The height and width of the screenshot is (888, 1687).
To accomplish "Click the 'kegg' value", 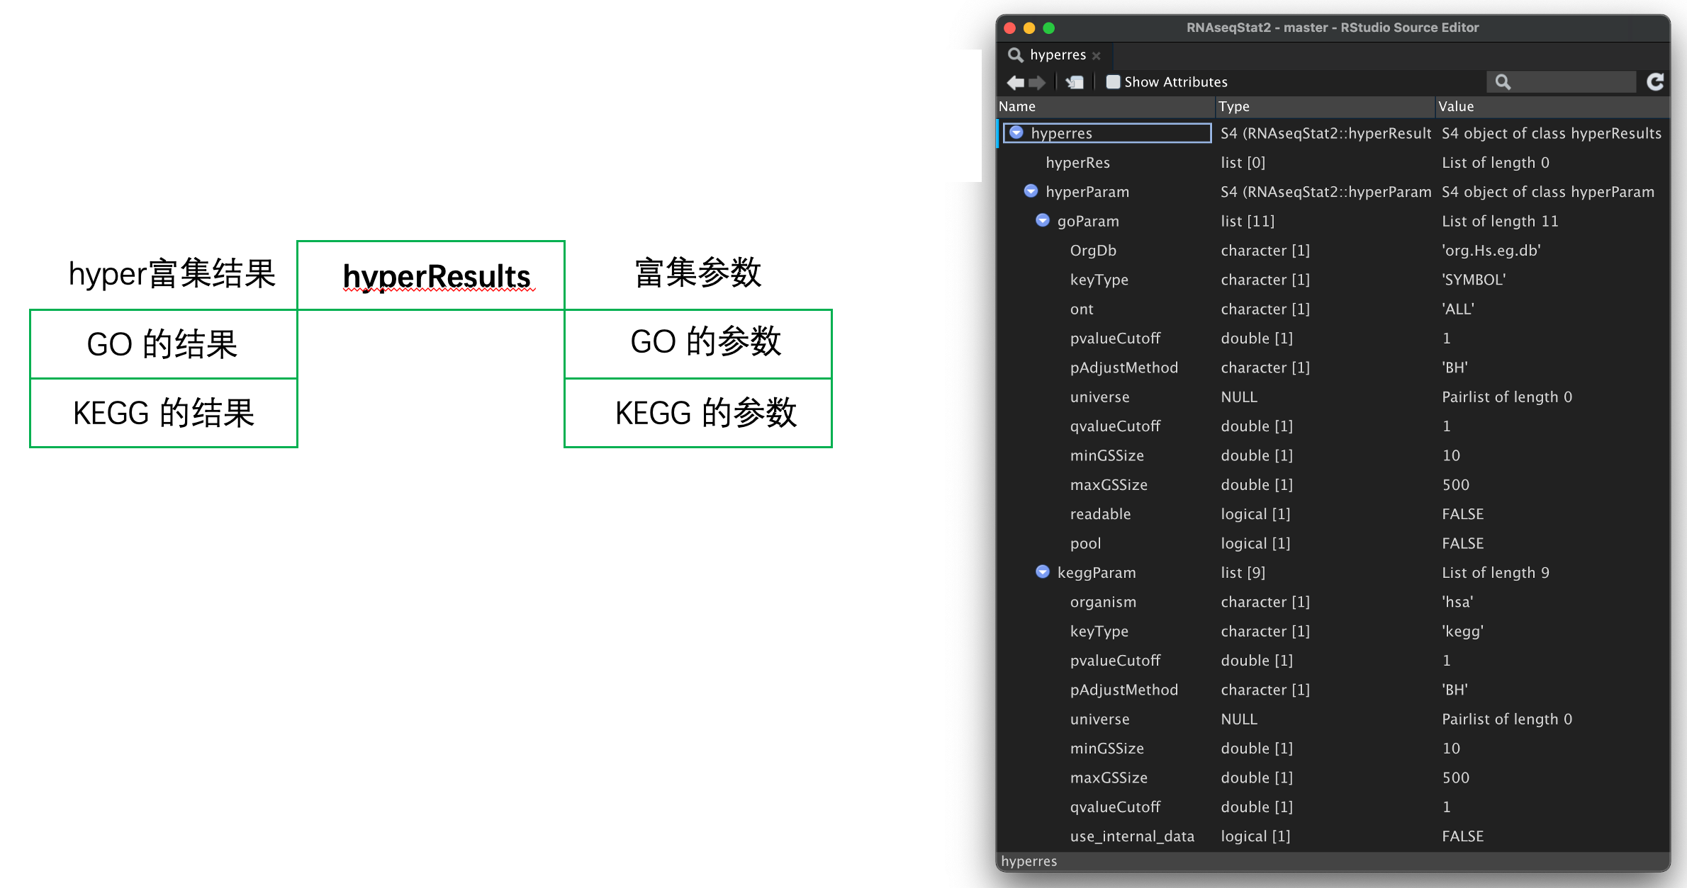I will 1462,631.
